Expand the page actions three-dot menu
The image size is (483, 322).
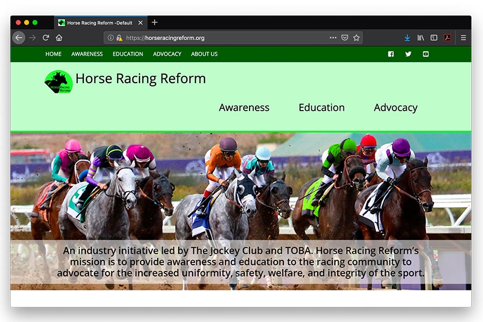pyautogui.click(x=333, y=38)
